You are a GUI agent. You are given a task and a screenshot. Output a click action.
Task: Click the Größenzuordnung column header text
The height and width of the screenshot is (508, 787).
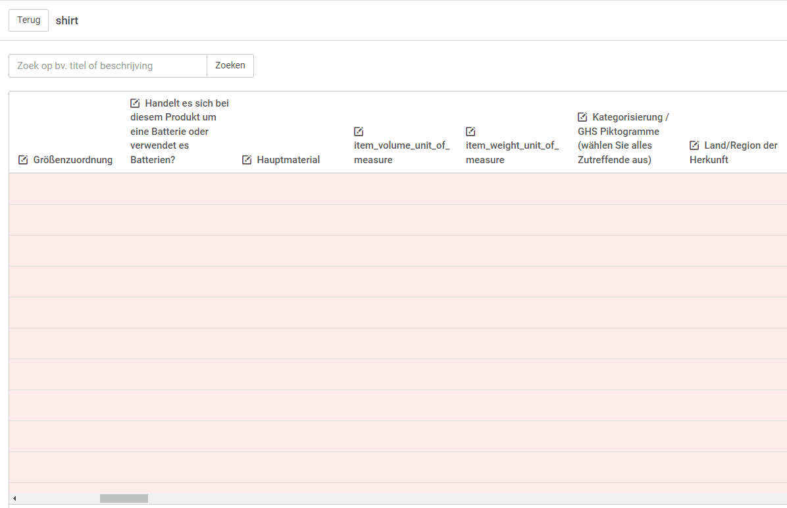tap(72, 160)
